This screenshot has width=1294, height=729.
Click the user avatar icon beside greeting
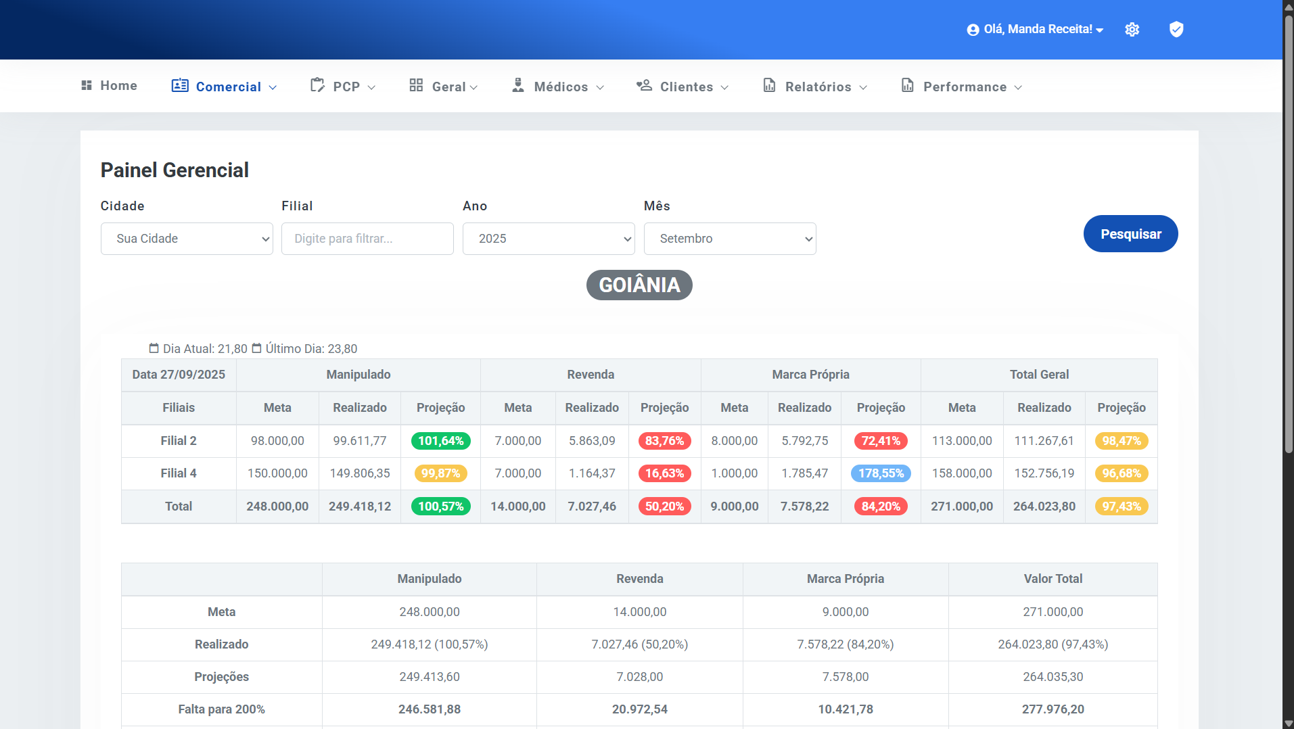point(973,30)
